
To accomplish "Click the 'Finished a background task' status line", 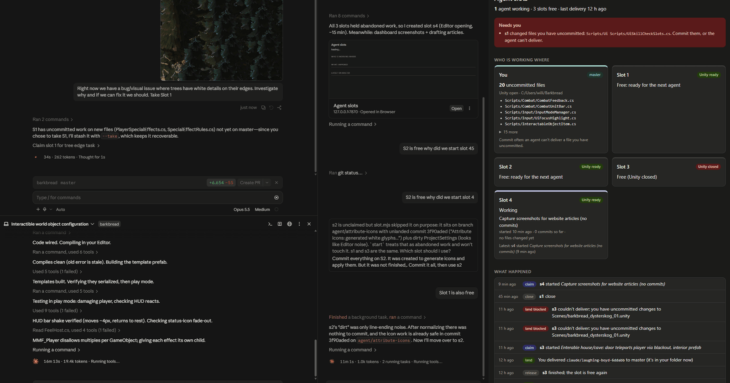I will [x=377, y=317].
